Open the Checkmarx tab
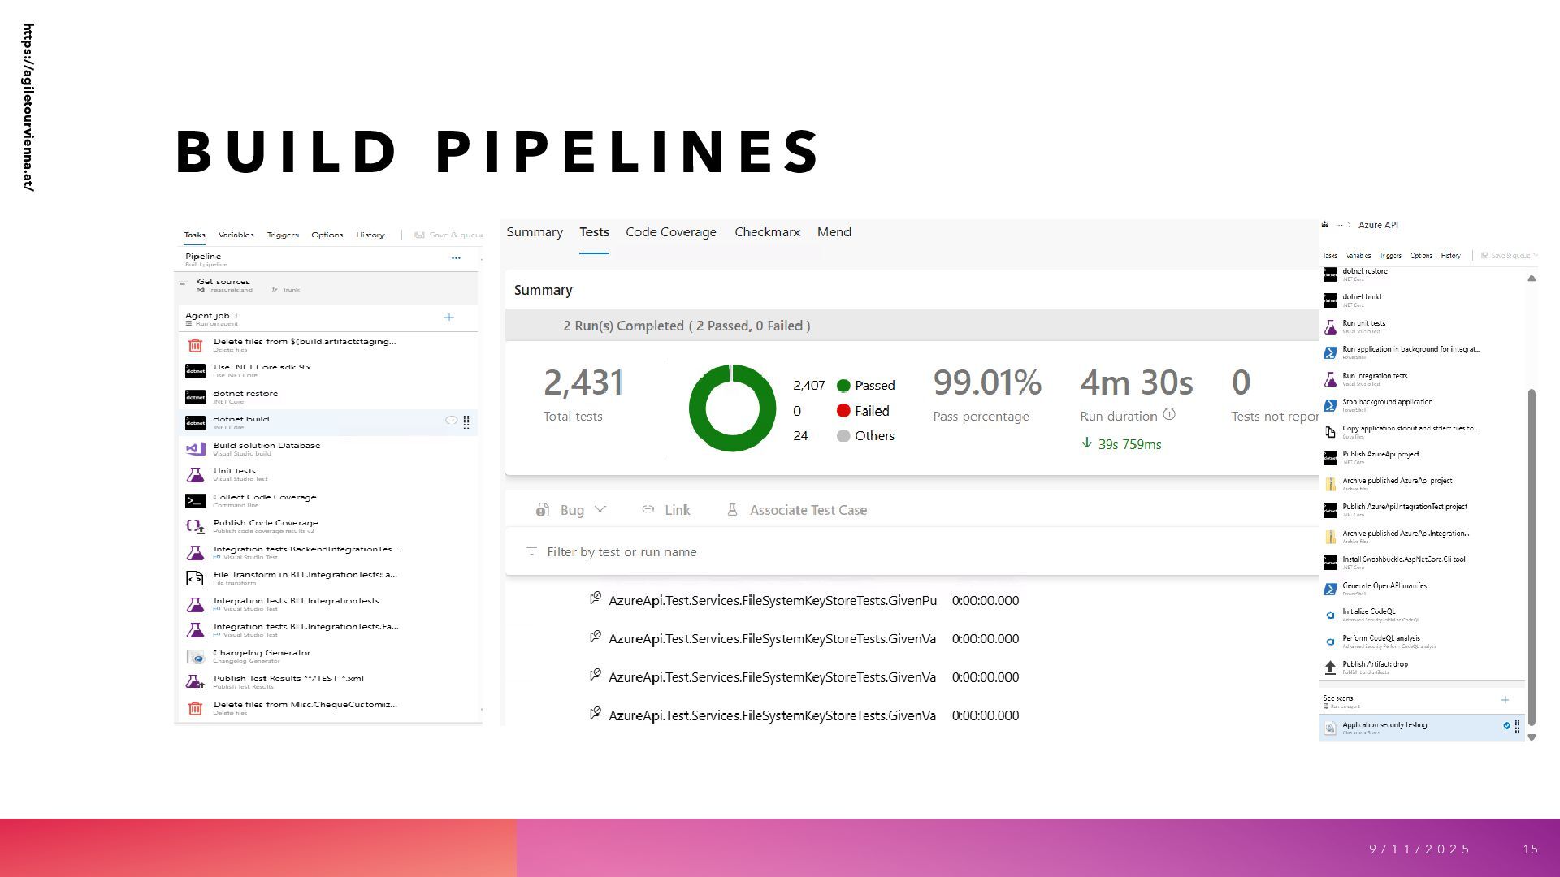The width and height of the screenshot is (1560, 877). 767,232
